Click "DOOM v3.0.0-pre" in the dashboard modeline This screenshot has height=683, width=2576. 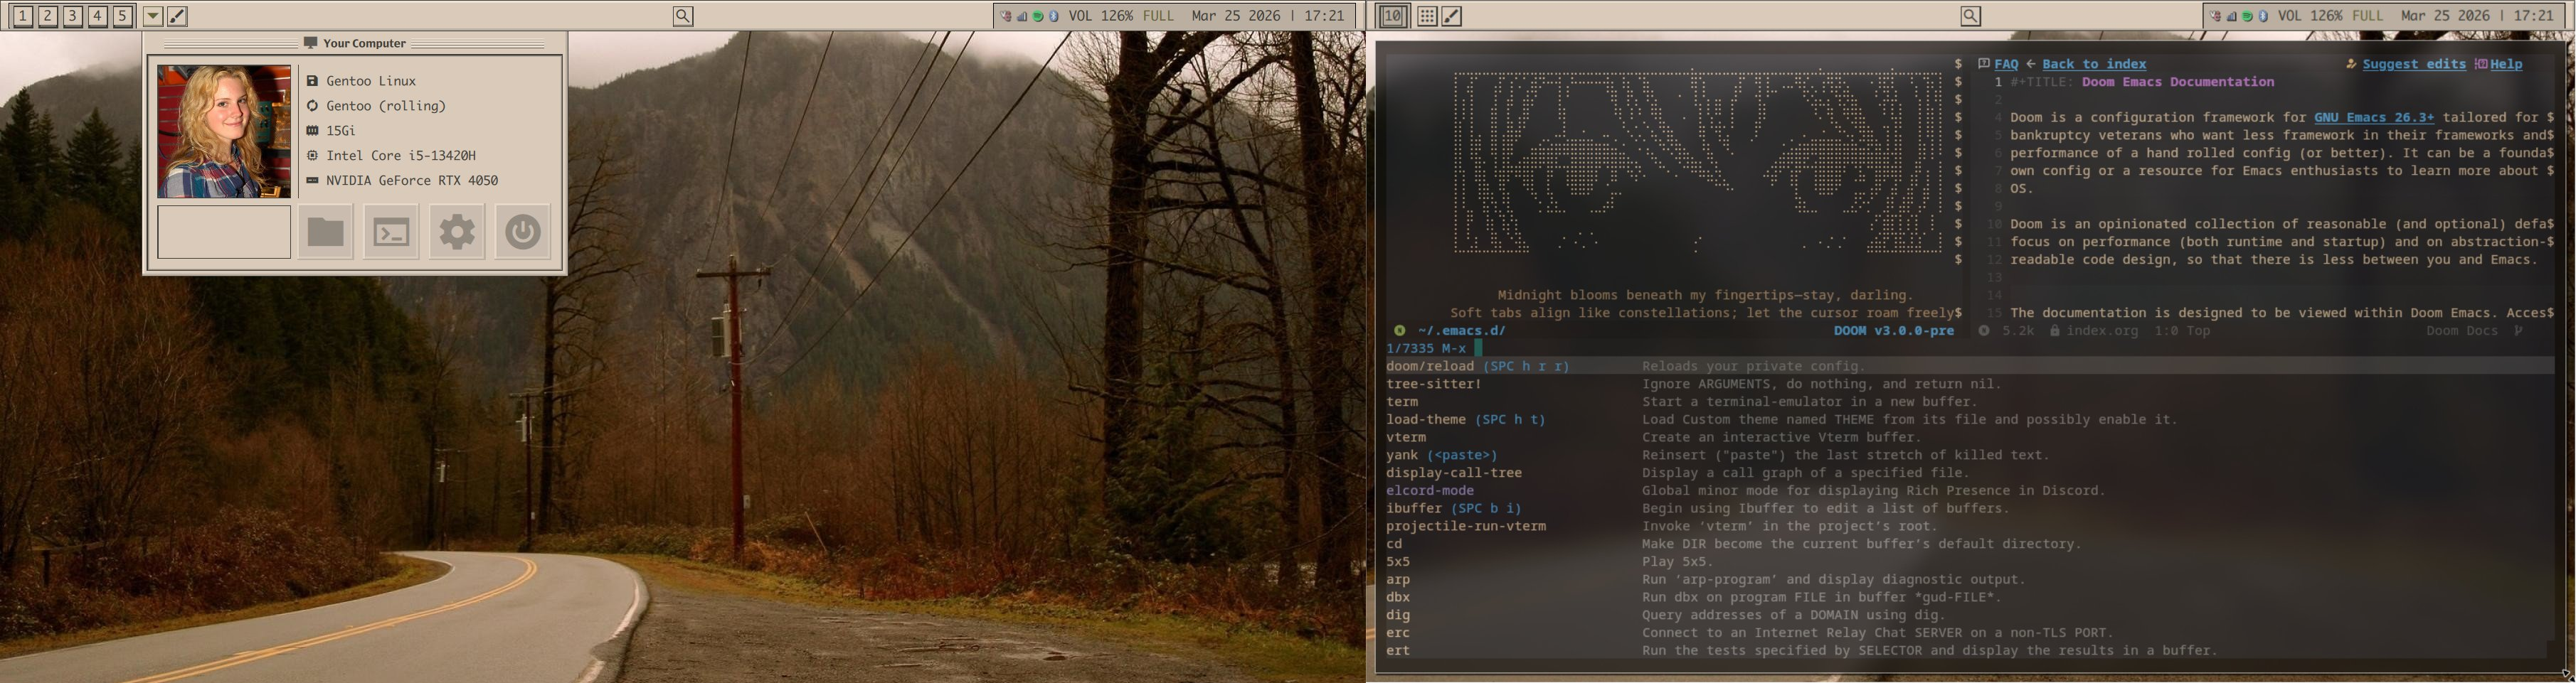[x=1894, y=330]
